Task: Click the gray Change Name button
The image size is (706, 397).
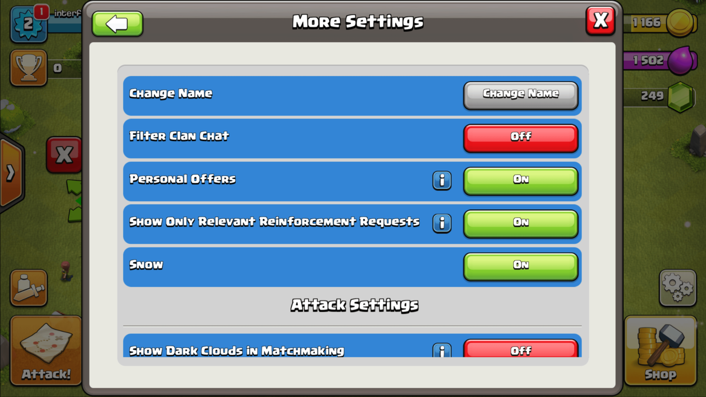Action: [521, 95]
